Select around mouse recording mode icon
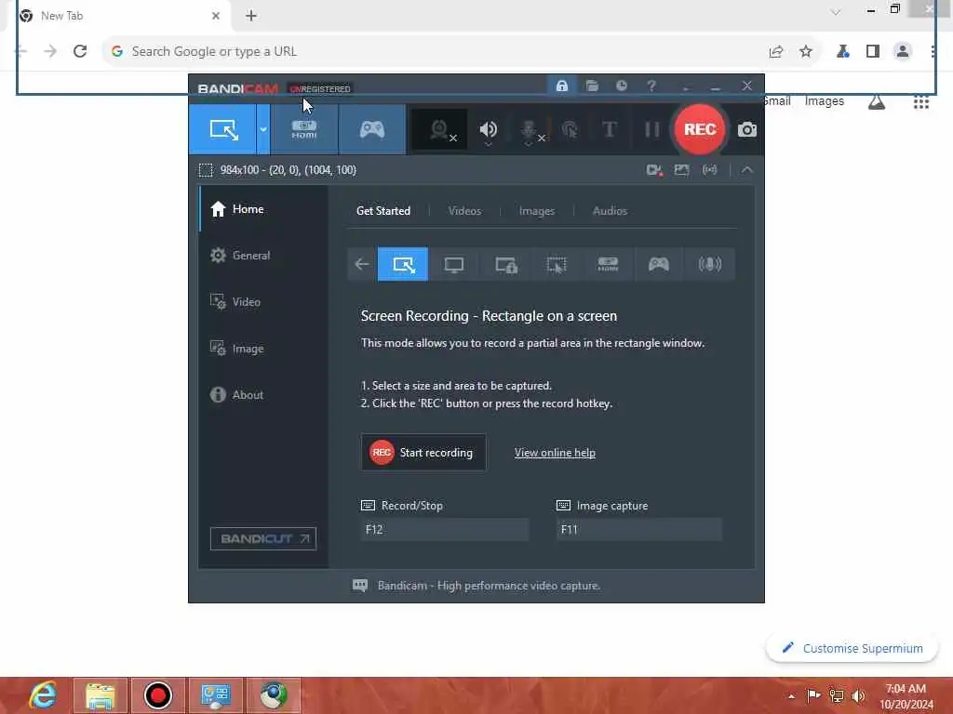 (x=557, y=264)
